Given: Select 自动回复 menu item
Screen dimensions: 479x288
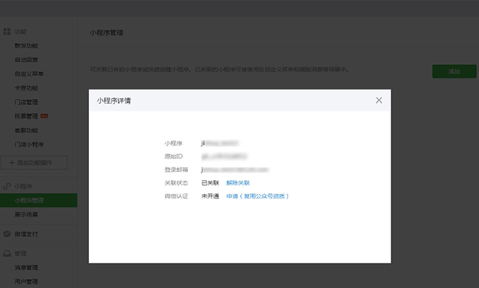Looking at the screenshot, I should coord(26,60).
